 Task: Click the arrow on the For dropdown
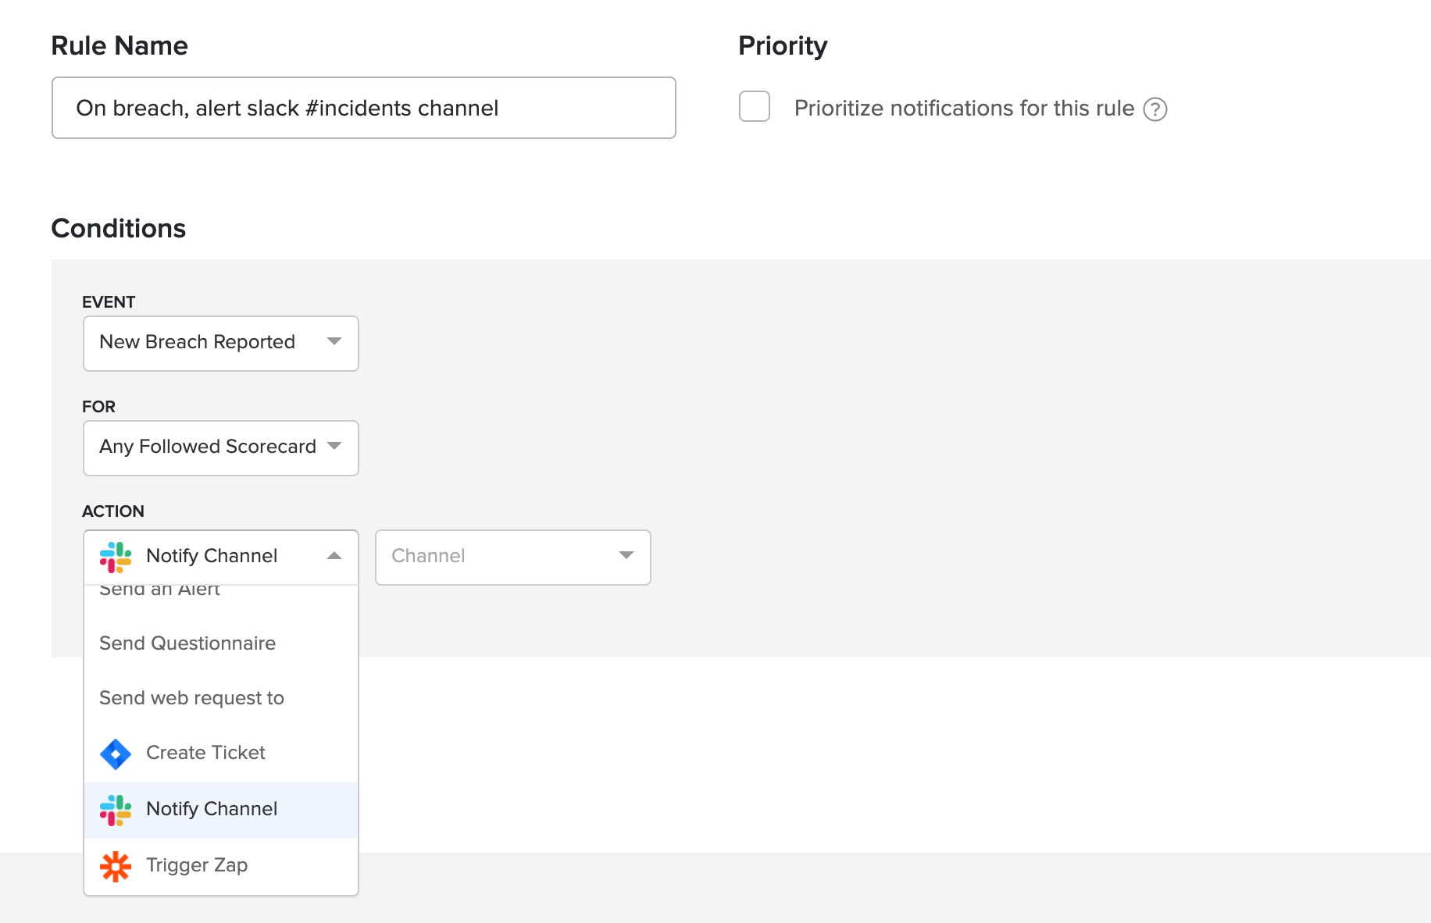(x=334, y=447)
